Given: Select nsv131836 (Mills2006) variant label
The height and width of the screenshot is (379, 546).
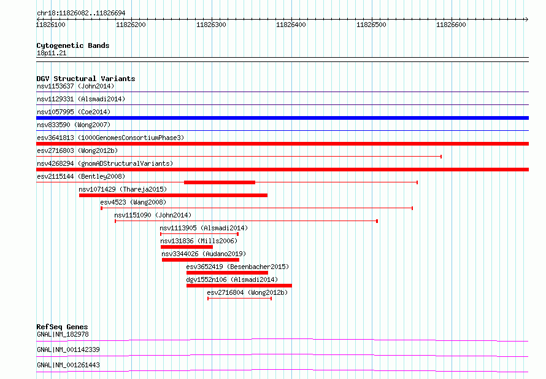Looking at the screenshot, I should [199, 241].
